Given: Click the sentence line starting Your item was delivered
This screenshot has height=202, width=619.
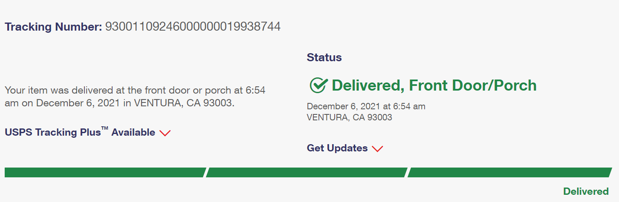Looking at the screenshot, I should 135,90.
